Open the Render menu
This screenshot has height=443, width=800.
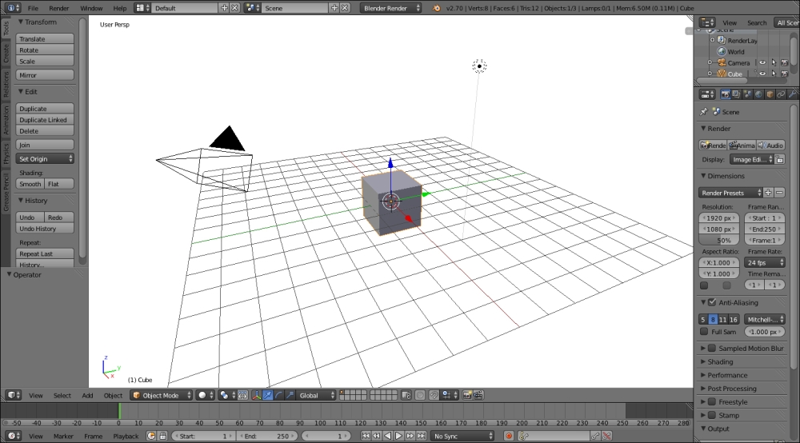pos(58,8)
